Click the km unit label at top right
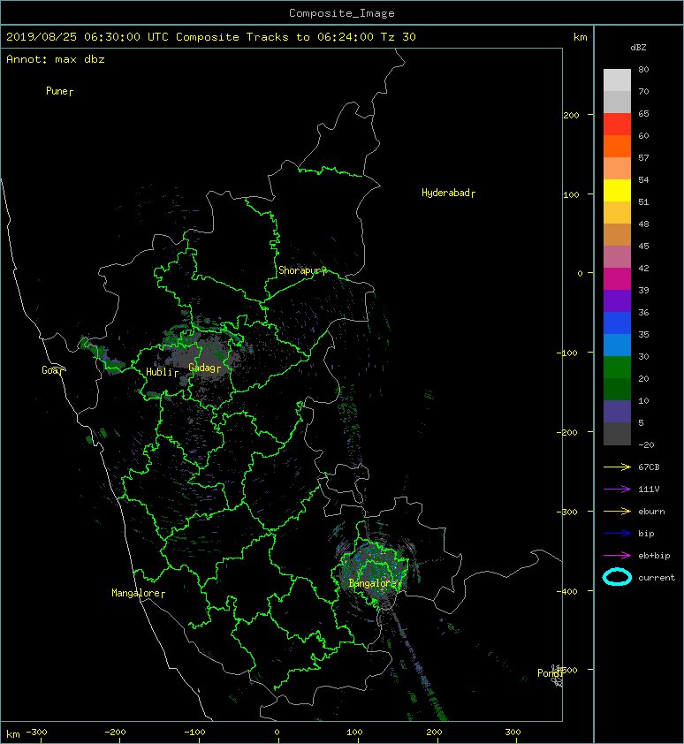 (580, 37)
